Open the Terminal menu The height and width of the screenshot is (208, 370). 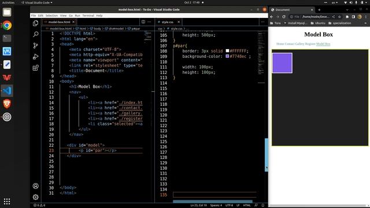[x=88, y=16]
